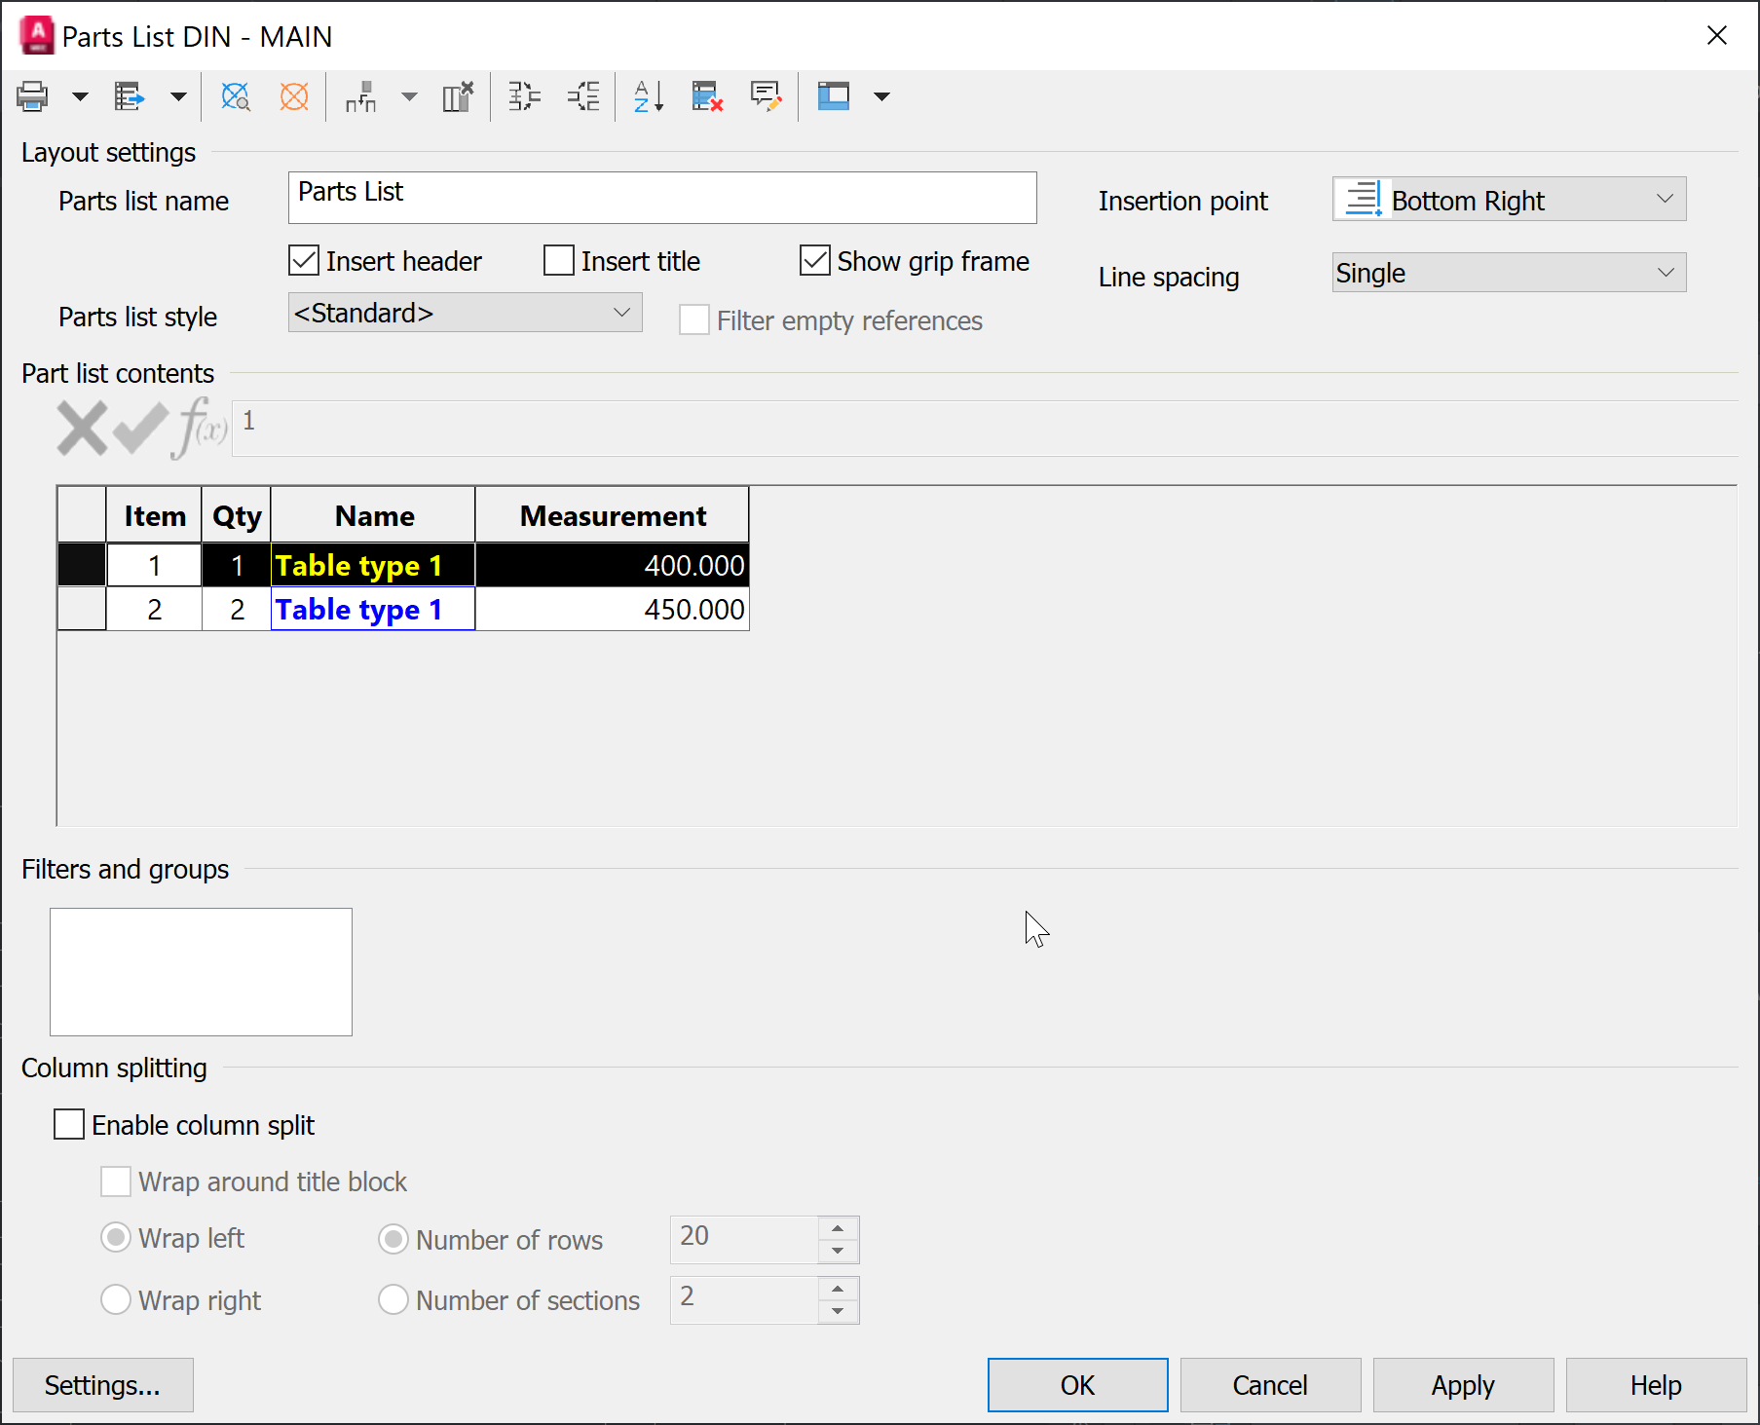Merge the selected rows

[x=523, y=96]
